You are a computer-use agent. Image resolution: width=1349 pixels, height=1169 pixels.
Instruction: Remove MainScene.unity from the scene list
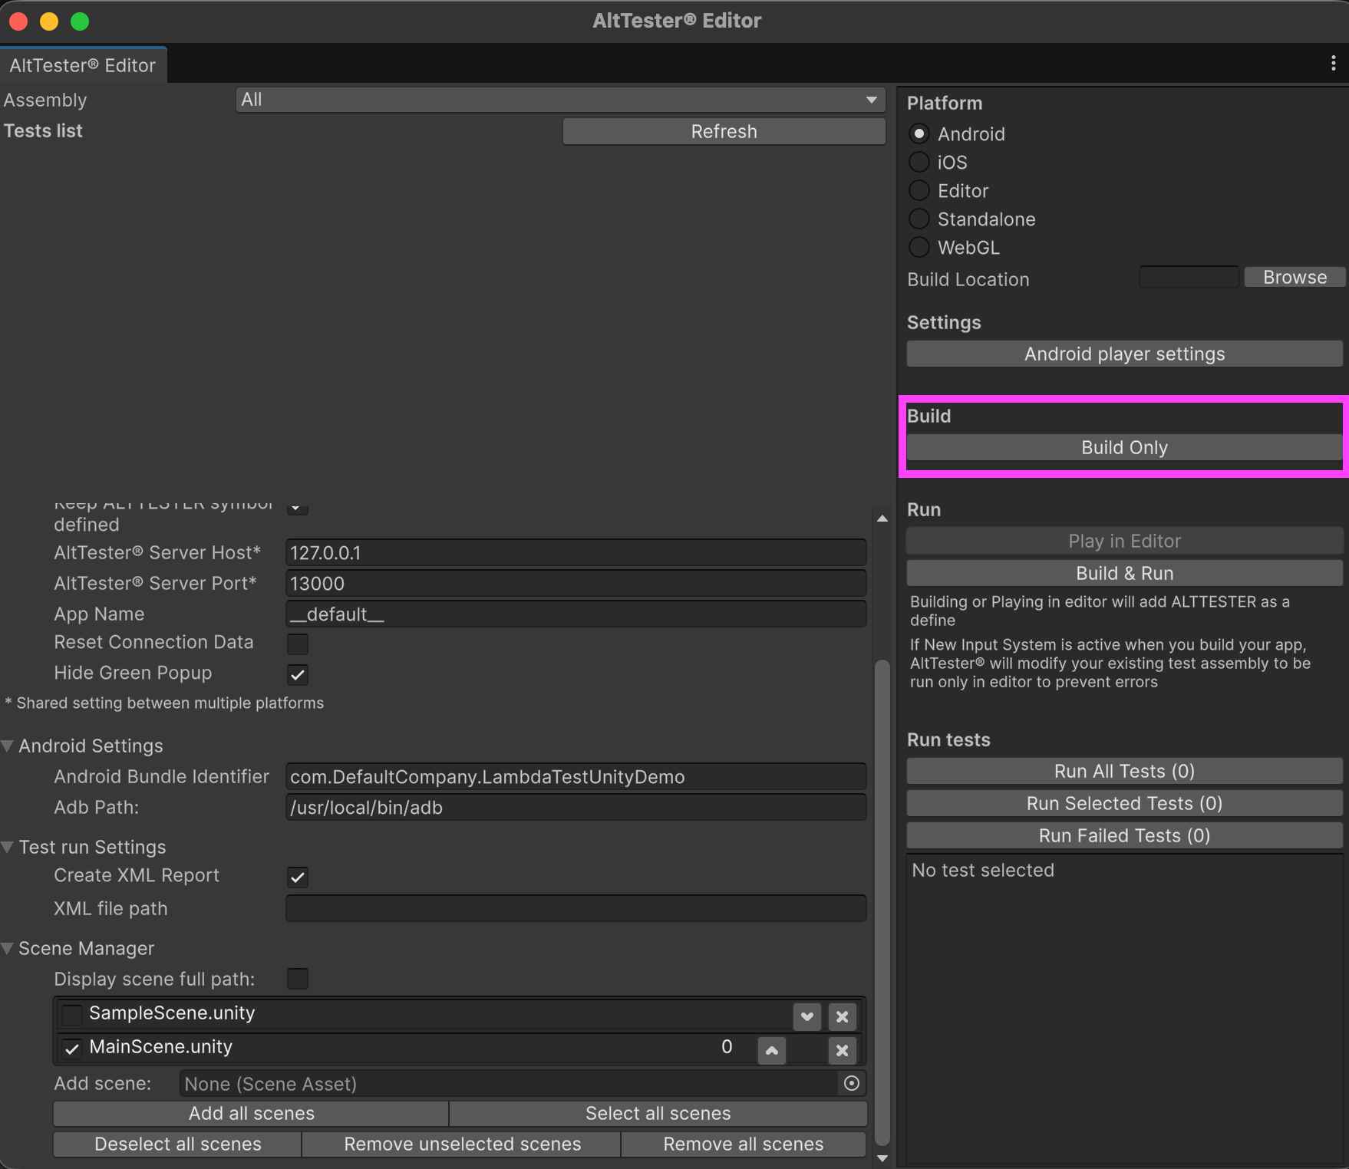(x=842, y=1050)
